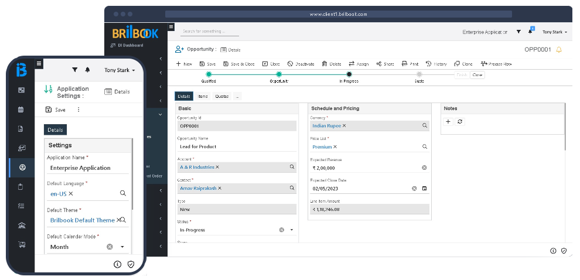The height and width of the screenshot is (280, 580).
Task: Select the Qualified stage marker
Action: [x=209, y=74]
